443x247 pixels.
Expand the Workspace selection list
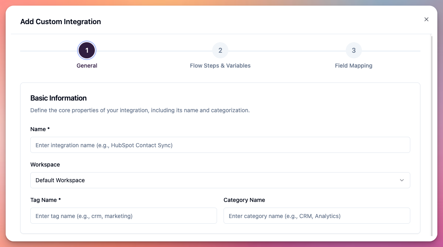point(220,180)
